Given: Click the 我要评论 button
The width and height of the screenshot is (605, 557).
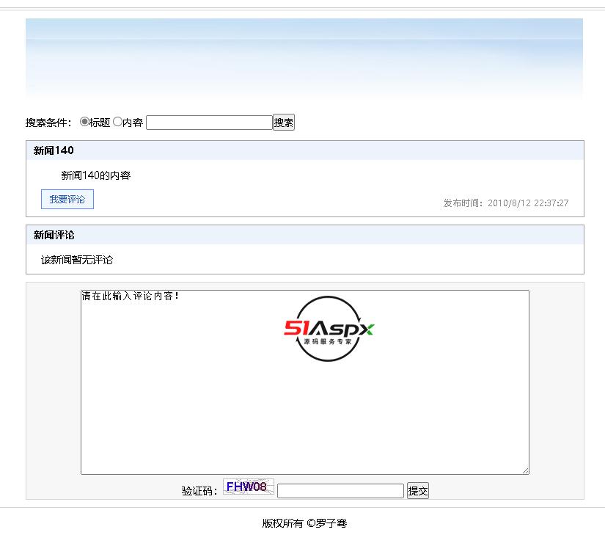Looking at the screenshot, I should tap(67, 199).
